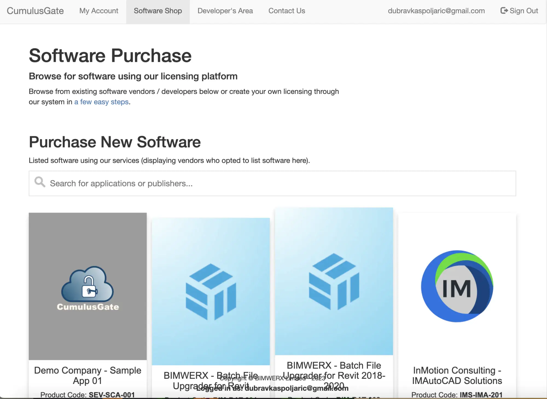Click product code IMS-IMA-201
Image resolution: width=547 pixels, height=399 pixels.
(481, 395)
